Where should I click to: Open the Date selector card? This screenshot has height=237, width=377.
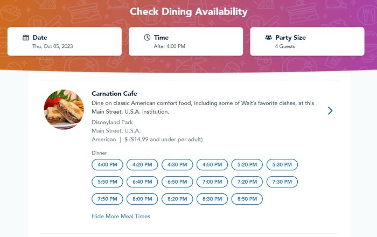tap(65, 41)
